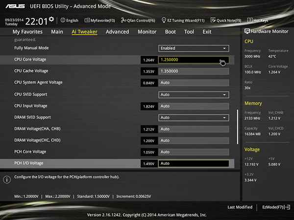Click the Qfan Control fan icon
294x220 pixels.
123,20
